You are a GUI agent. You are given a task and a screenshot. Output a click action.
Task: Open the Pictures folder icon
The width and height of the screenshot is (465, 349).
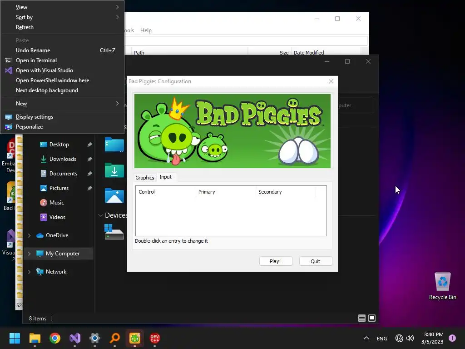[114, 195]
